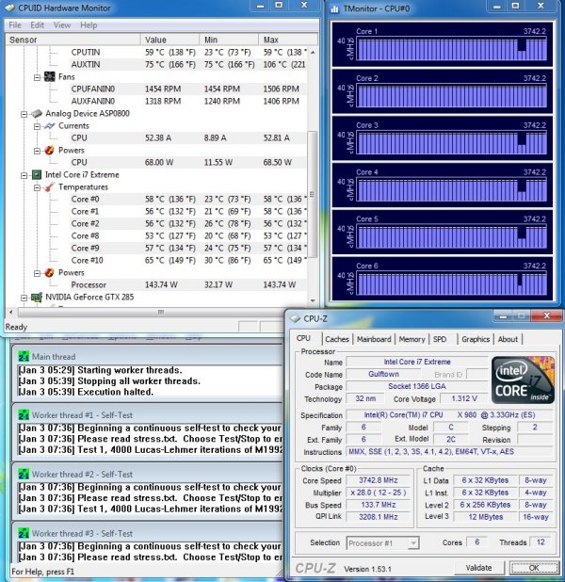
Task: Click Powers flame icon under Intel Core i7
Action: click(49, 273)
